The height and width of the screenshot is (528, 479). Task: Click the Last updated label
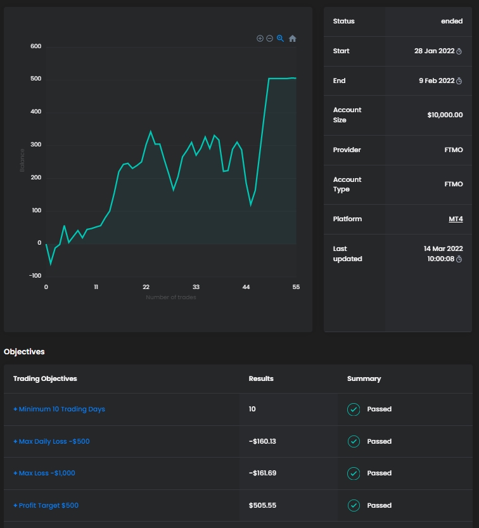pyautogui.click(x=347, y=254)
